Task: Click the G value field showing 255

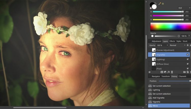Action: tap(188, 16)
